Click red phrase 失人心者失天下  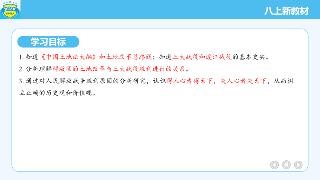(243, 81)
